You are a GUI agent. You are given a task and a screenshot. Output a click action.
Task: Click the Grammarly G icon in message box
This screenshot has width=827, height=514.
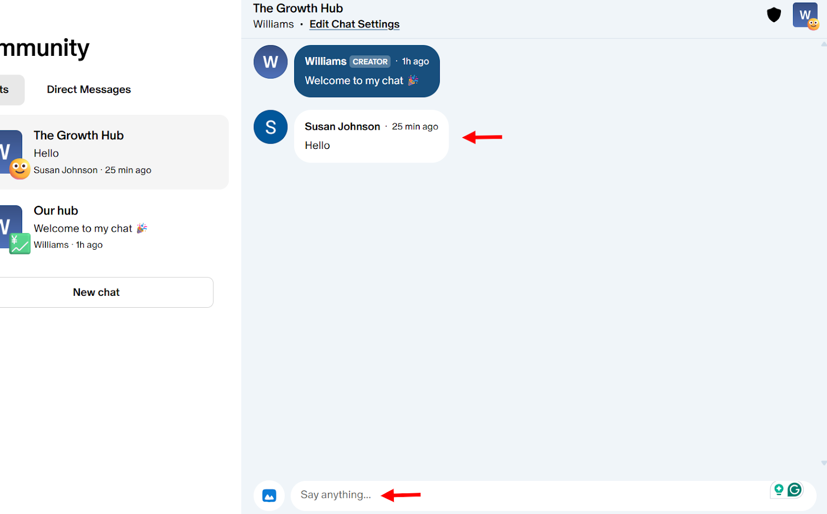click(x=794, y=489)
